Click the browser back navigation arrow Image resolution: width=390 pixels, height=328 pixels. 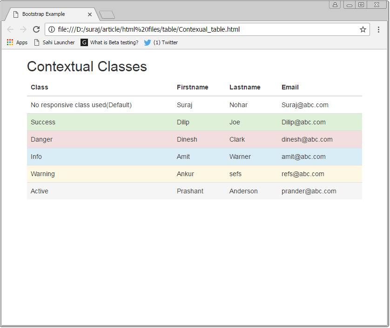pos(10,29)
